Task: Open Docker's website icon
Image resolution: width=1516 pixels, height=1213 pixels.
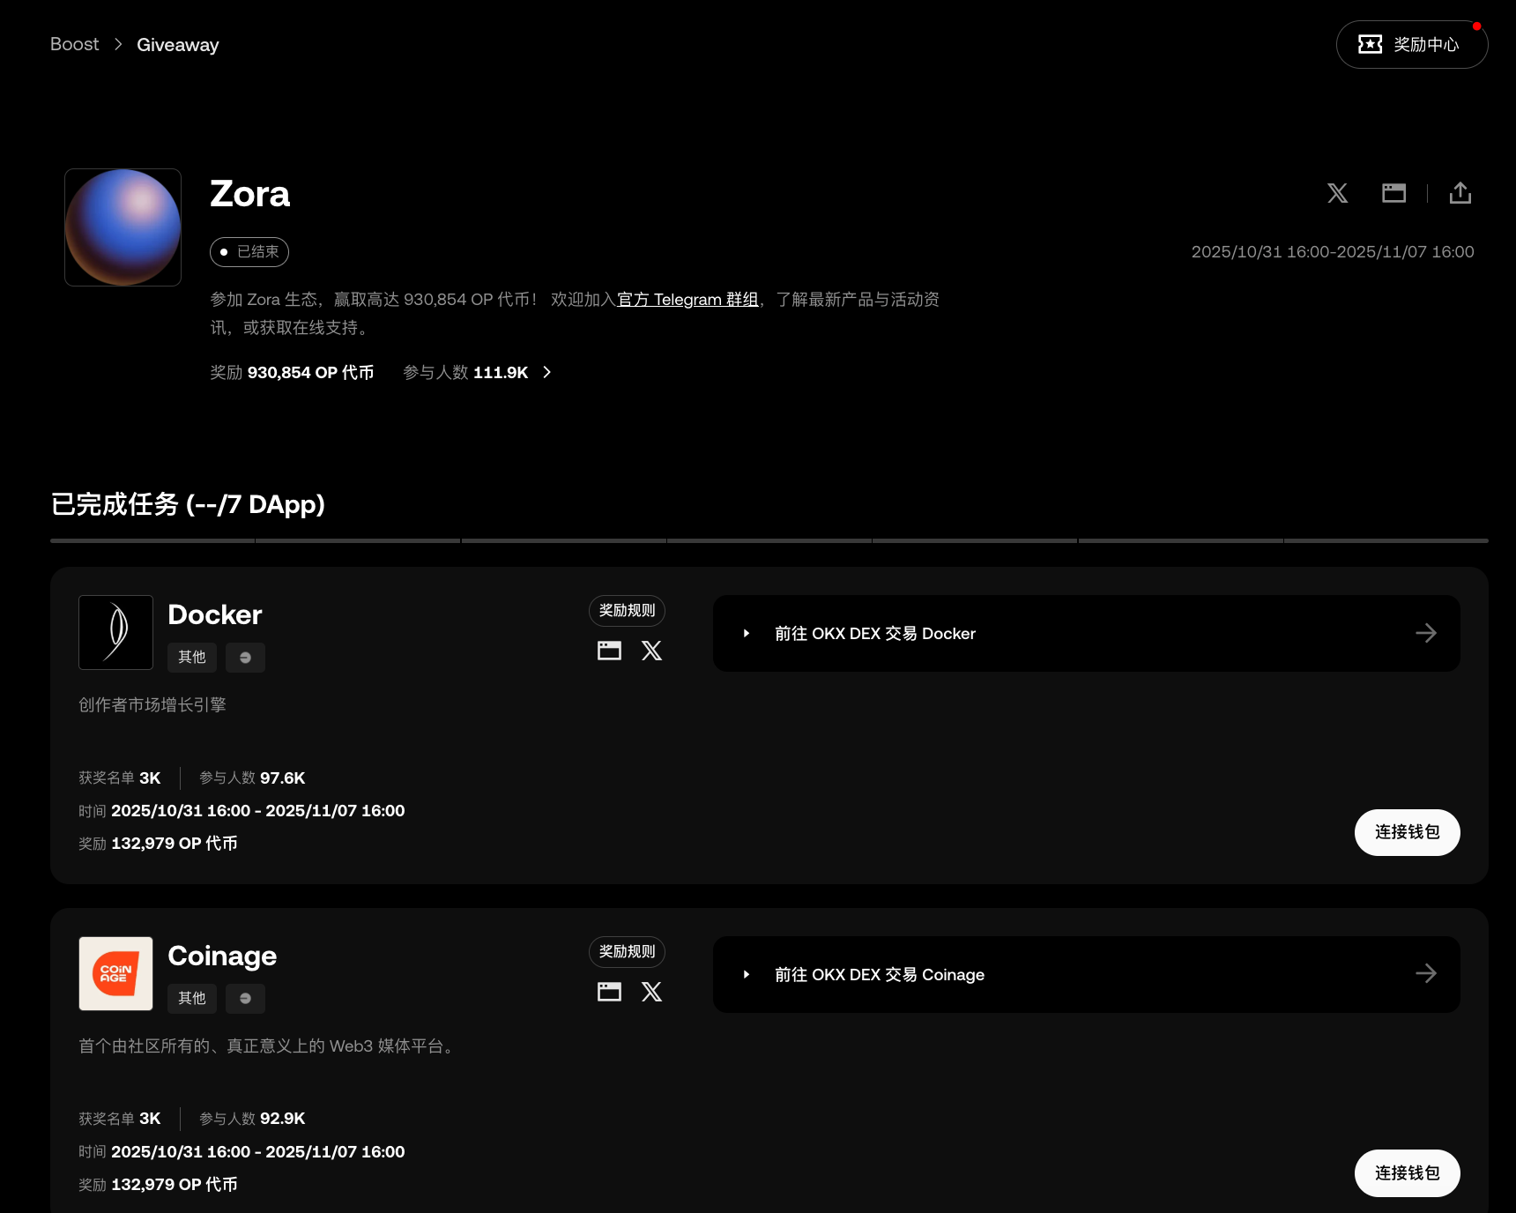Action: (x=609, y=651)
